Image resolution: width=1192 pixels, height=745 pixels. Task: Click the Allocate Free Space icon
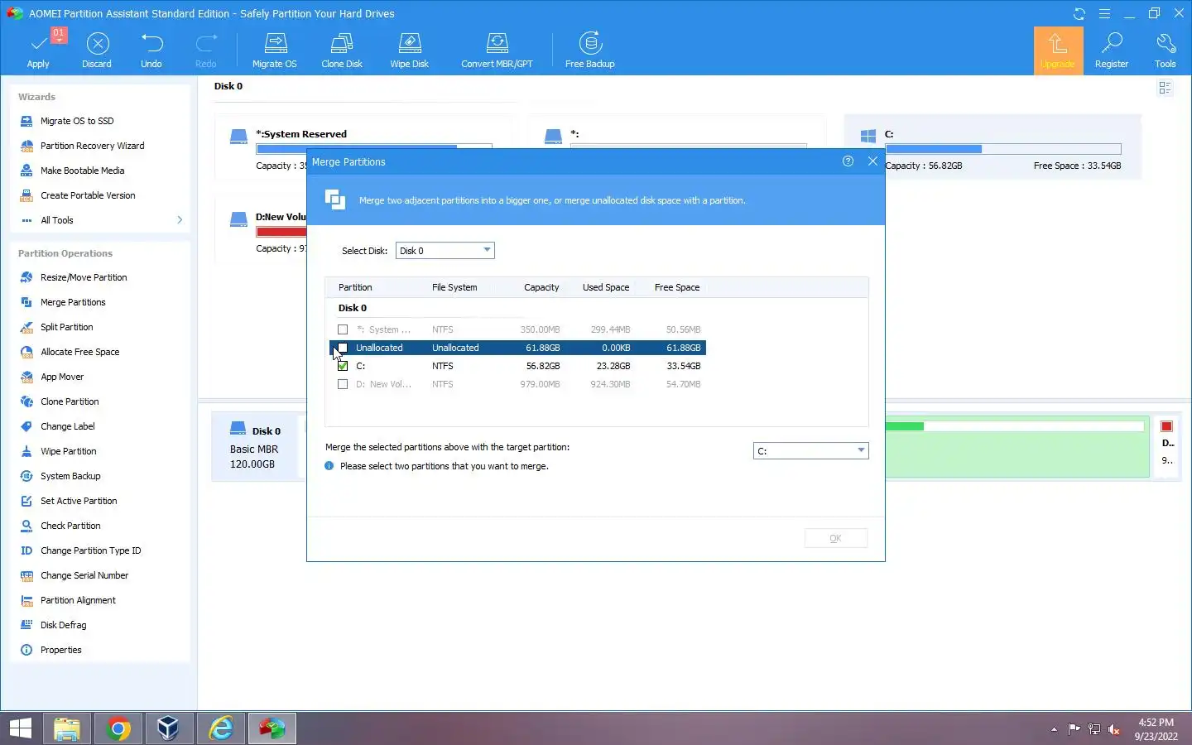click(x=26, y=352)
